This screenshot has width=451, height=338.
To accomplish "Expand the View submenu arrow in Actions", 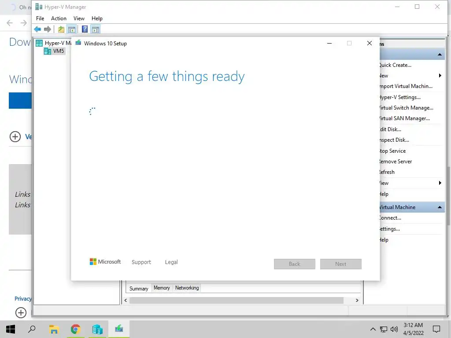I will coord(440,183).
